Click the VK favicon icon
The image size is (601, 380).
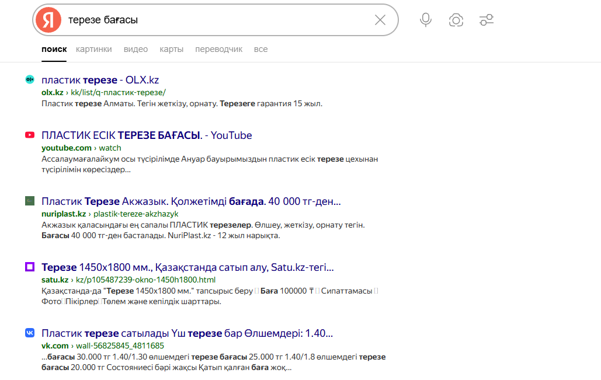[30, 333]
